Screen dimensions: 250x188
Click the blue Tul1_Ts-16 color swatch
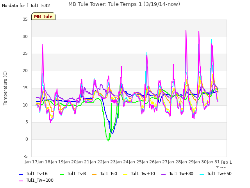click(21, 174)
